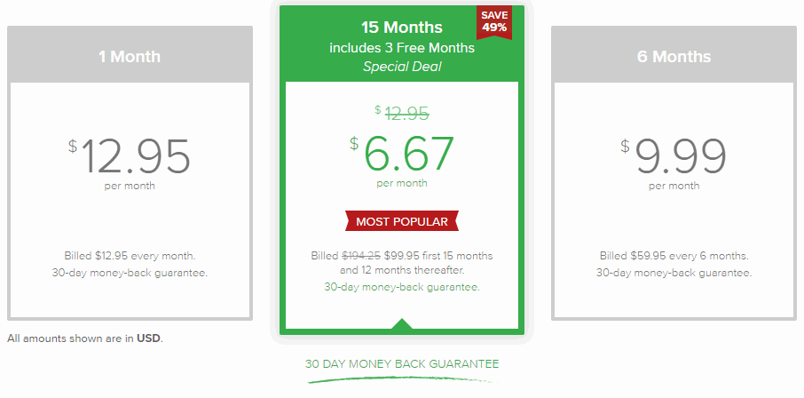Viewport: 804px width, 398px height.
Task: Click the struck-through $194.25 billing amount
Action: coord(361,256)
